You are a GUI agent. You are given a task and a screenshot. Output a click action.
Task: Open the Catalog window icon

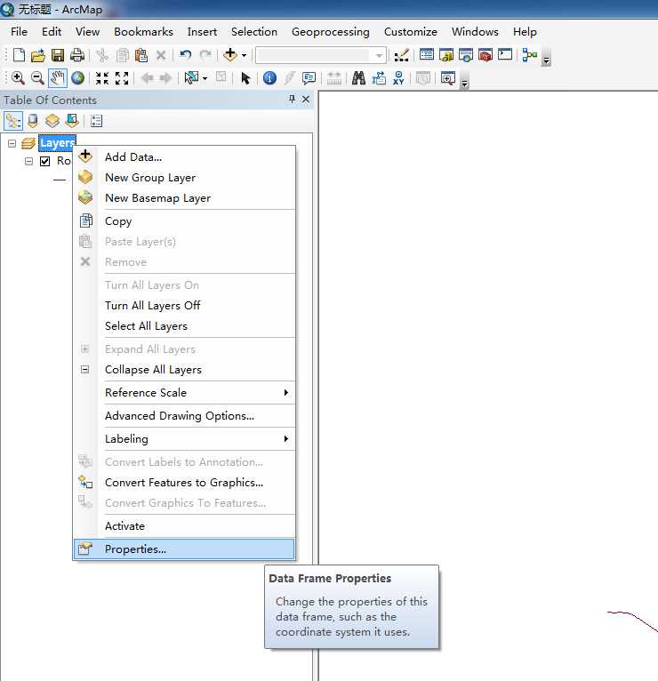click(x=446, y=55)
